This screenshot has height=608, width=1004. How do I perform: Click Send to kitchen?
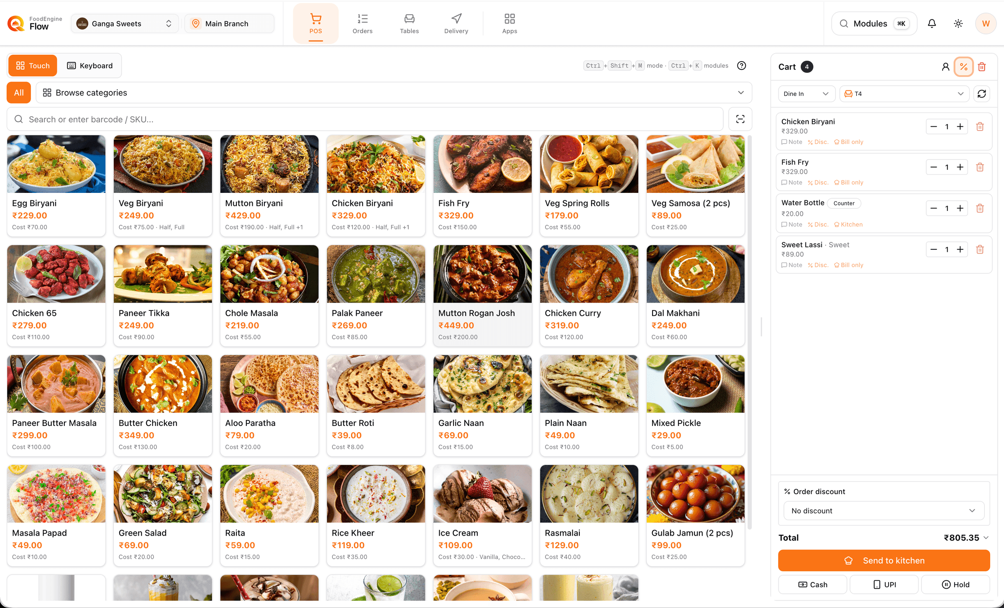pos(884,561)
